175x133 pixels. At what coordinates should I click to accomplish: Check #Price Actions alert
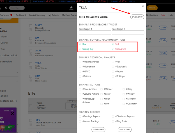click(x=80, y=89)
